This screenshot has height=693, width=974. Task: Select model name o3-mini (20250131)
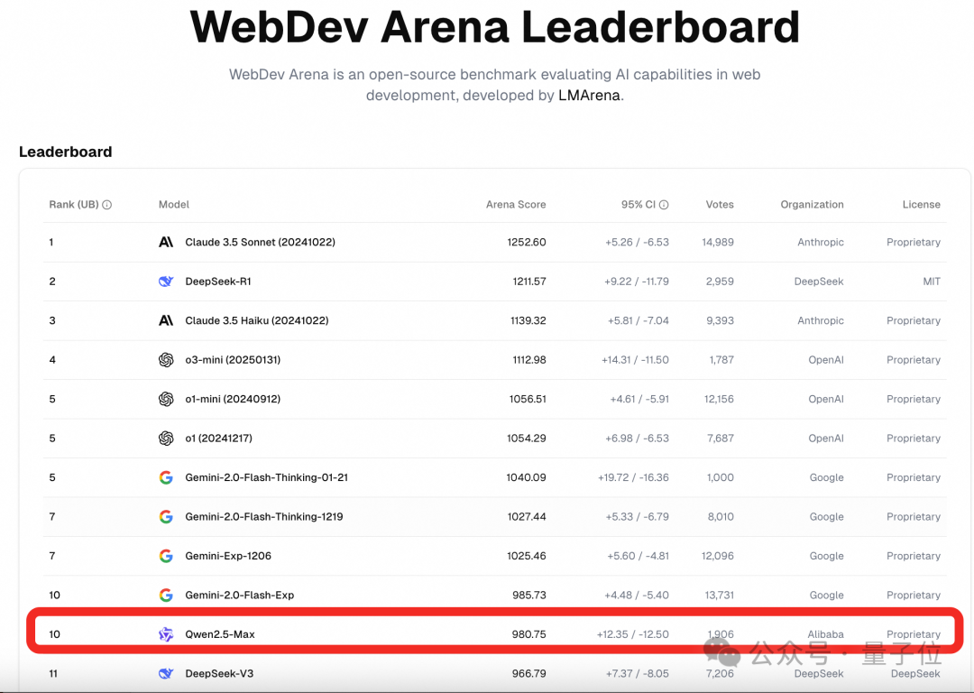click(233, 359)
